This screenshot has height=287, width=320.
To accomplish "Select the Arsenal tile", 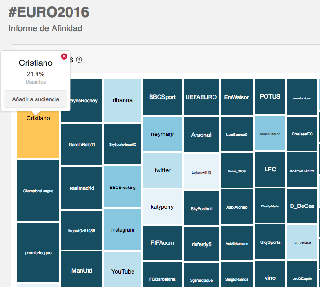I will point(201,135).
